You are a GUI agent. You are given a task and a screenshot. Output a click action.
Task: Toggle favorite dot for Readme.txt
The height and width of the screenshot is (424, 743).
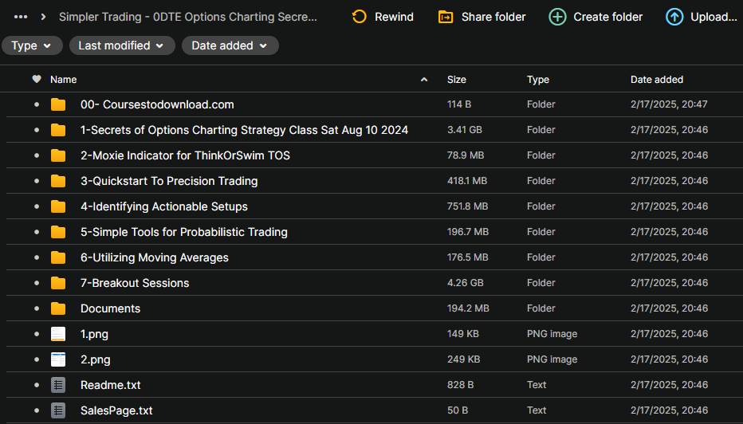tap(37, 385)
